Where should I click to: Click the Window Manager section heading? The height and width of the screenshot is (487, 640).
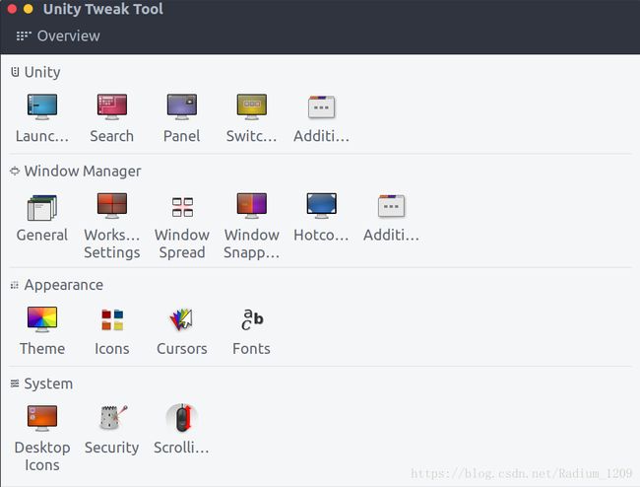point(83,172)
